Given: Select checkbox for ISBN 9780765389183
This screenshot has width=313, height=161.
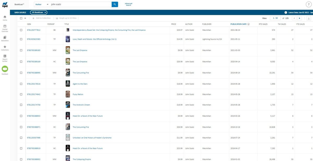Looking at the screenshot, I should tap(21, 50).
